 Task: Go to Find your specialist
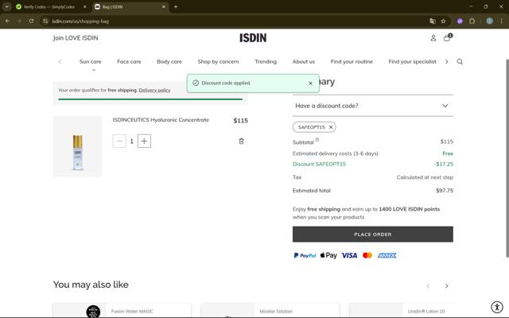tap(412, 62)
